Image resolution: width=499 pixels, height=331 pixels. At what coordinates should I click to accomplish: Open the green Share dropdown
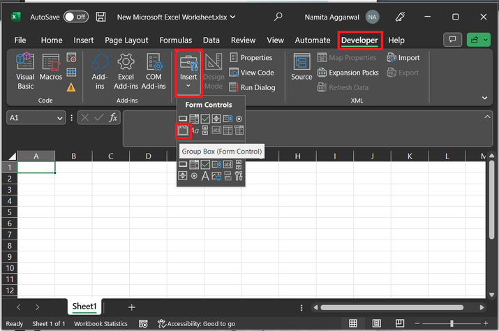tap(478, 40)
